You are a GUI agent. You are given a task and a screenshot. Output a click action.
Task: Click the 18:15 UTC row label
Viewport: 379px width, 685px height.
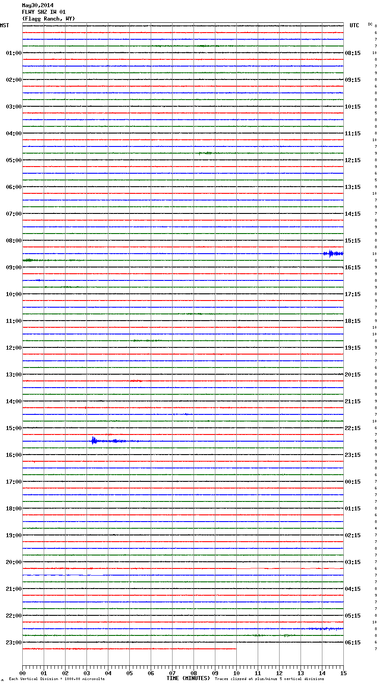tap(353, 321)
